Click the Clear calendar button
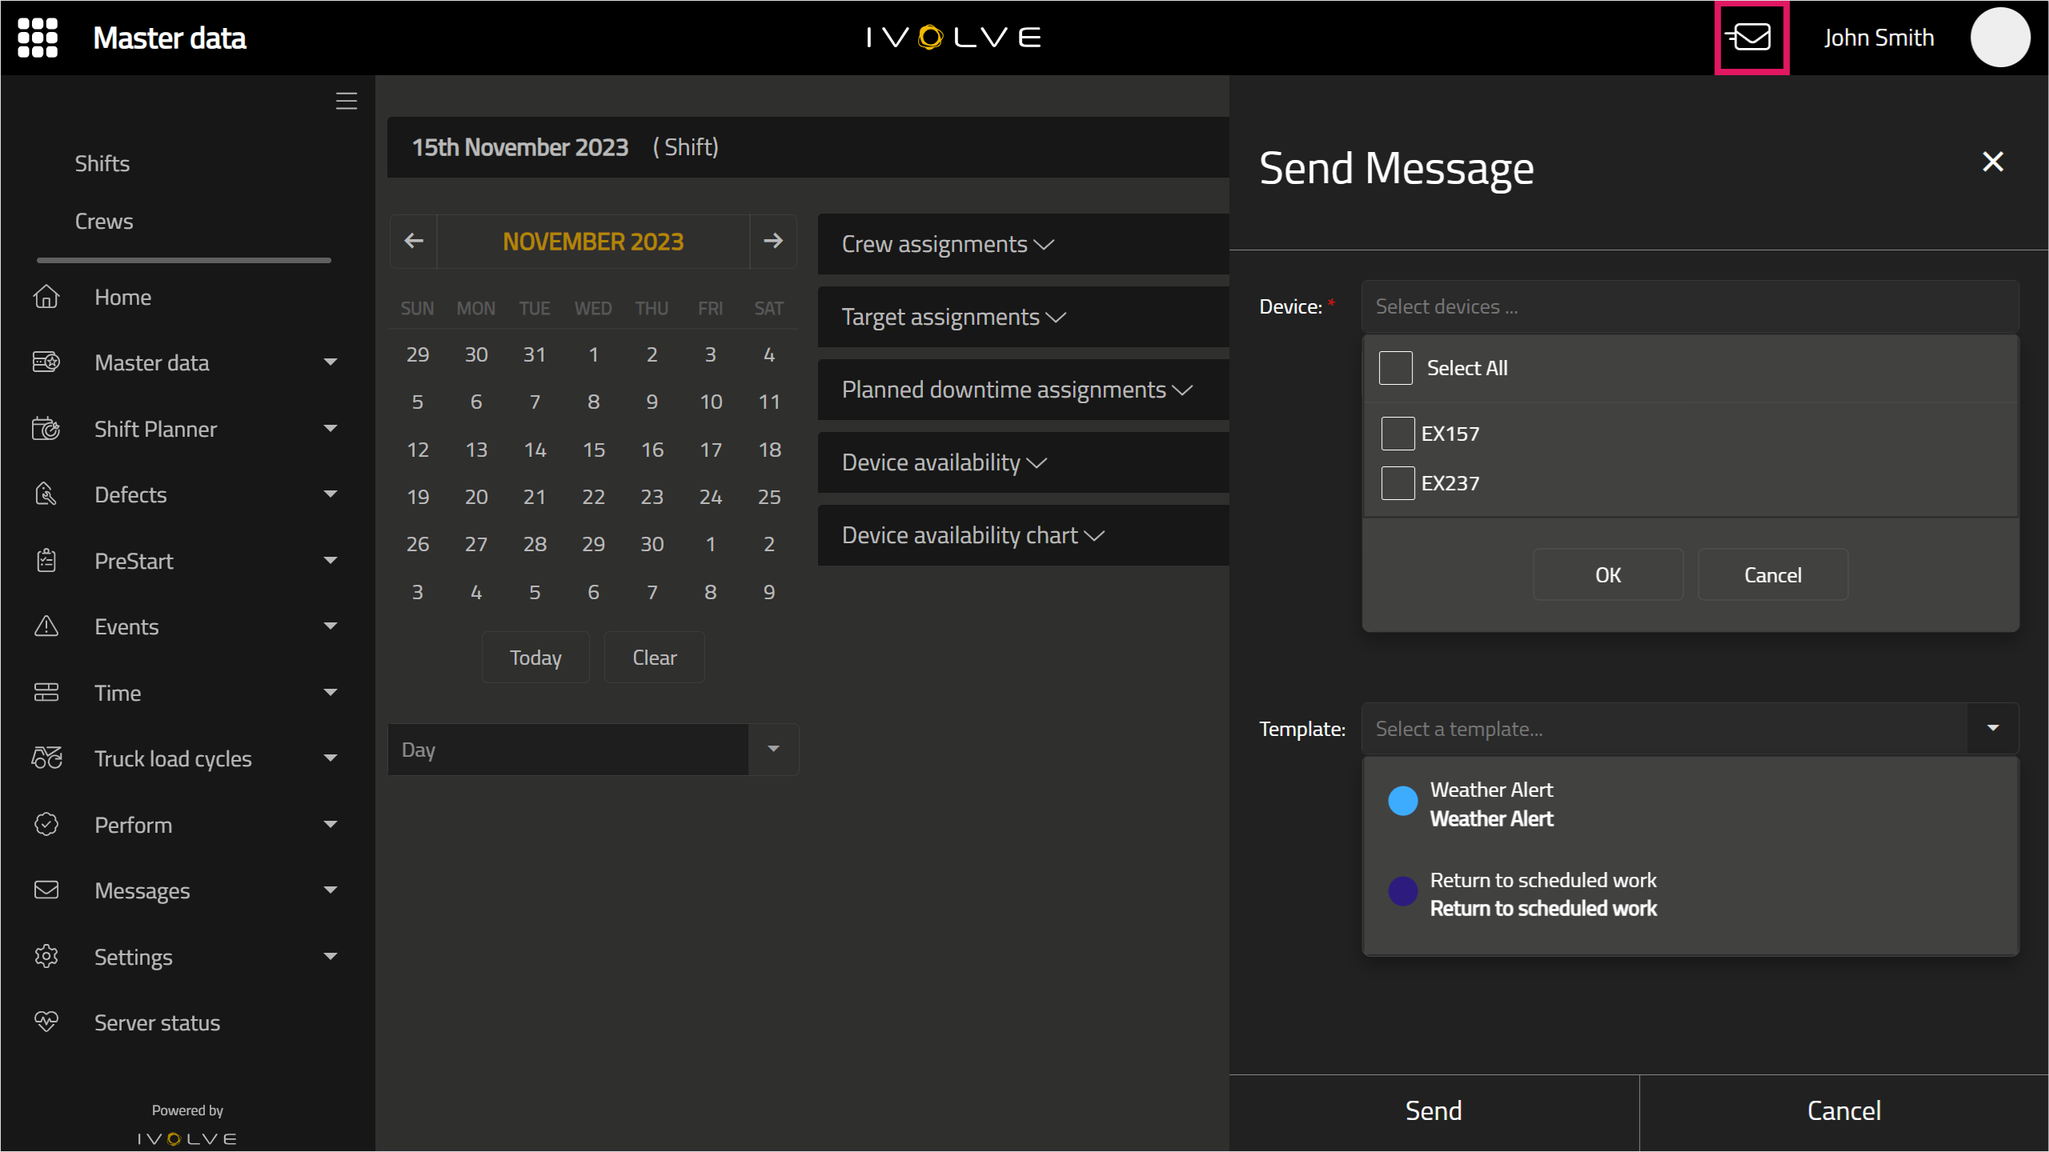 pos(655,658)
